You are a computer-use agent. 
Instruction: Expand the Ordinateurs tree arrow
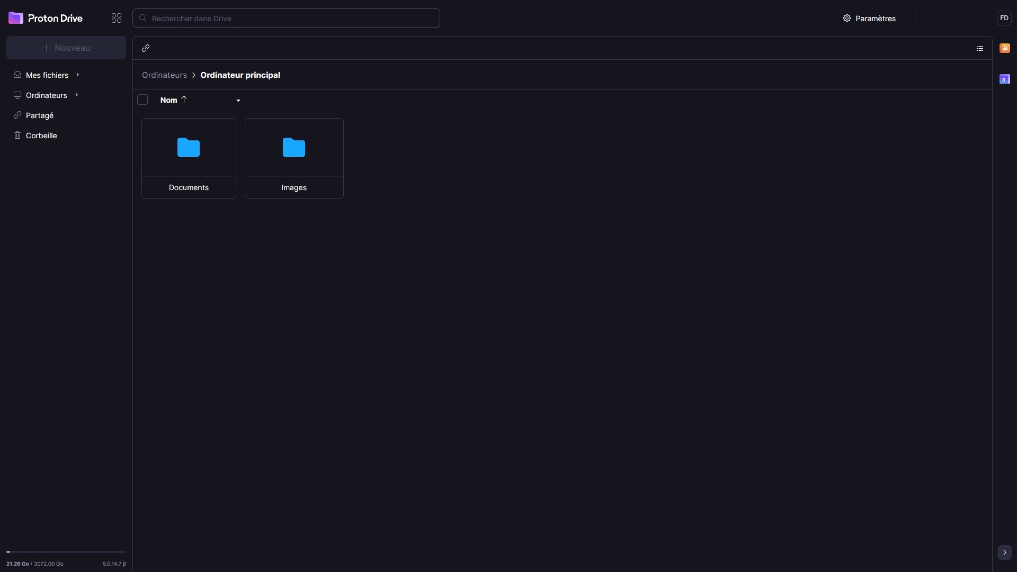(x=76, y=95)
